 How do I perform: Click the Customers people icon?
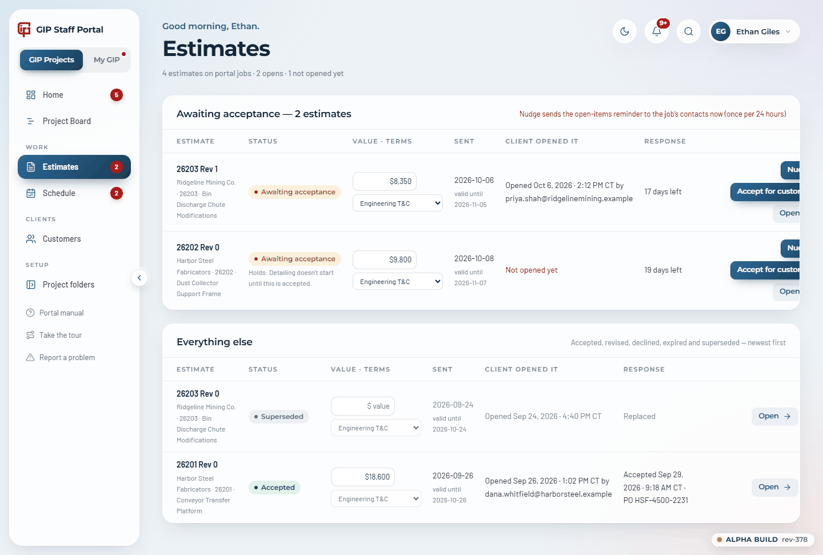pyautogui.click(x=31, y=239)
